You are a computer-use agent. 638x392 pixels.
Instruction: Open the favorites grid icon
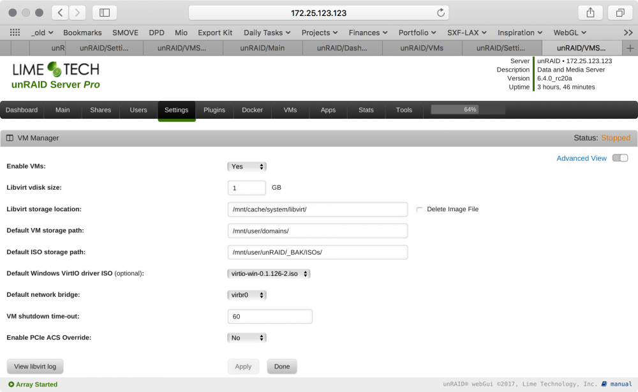tap(15, 33)
